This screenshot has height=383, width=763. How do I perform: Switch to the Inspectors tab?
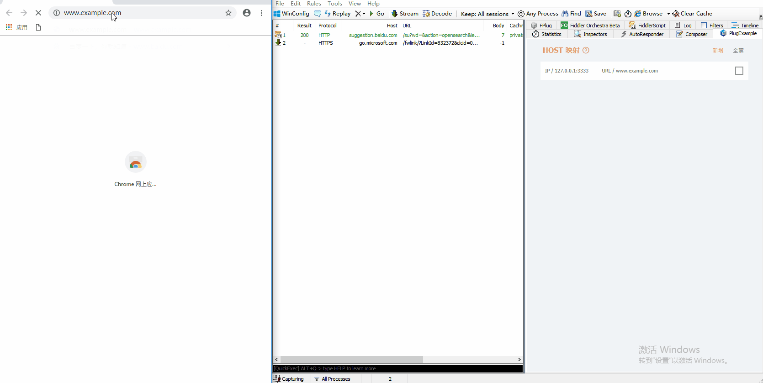tap(591, 34)
